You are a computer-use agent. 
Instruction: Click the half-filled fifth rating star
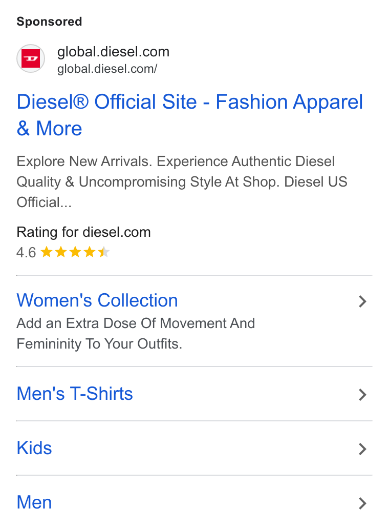click(x=104, y=252)
